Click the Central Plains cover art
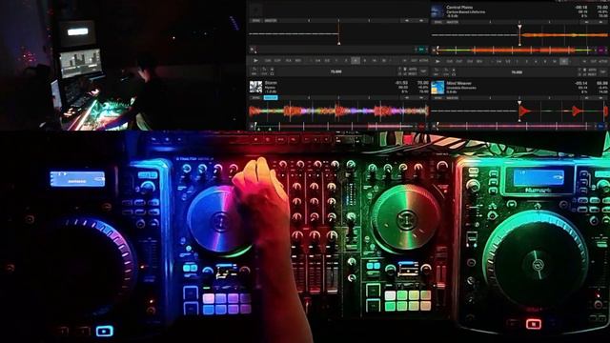The image size is (610, 343). pos(437,11)
